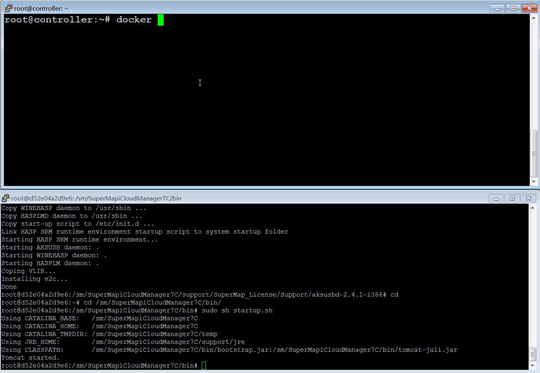This screenshot has height=373, width=540.
Task: Click the 'Starting WINEHASP daemon: .' line
Action: [54, 255]
